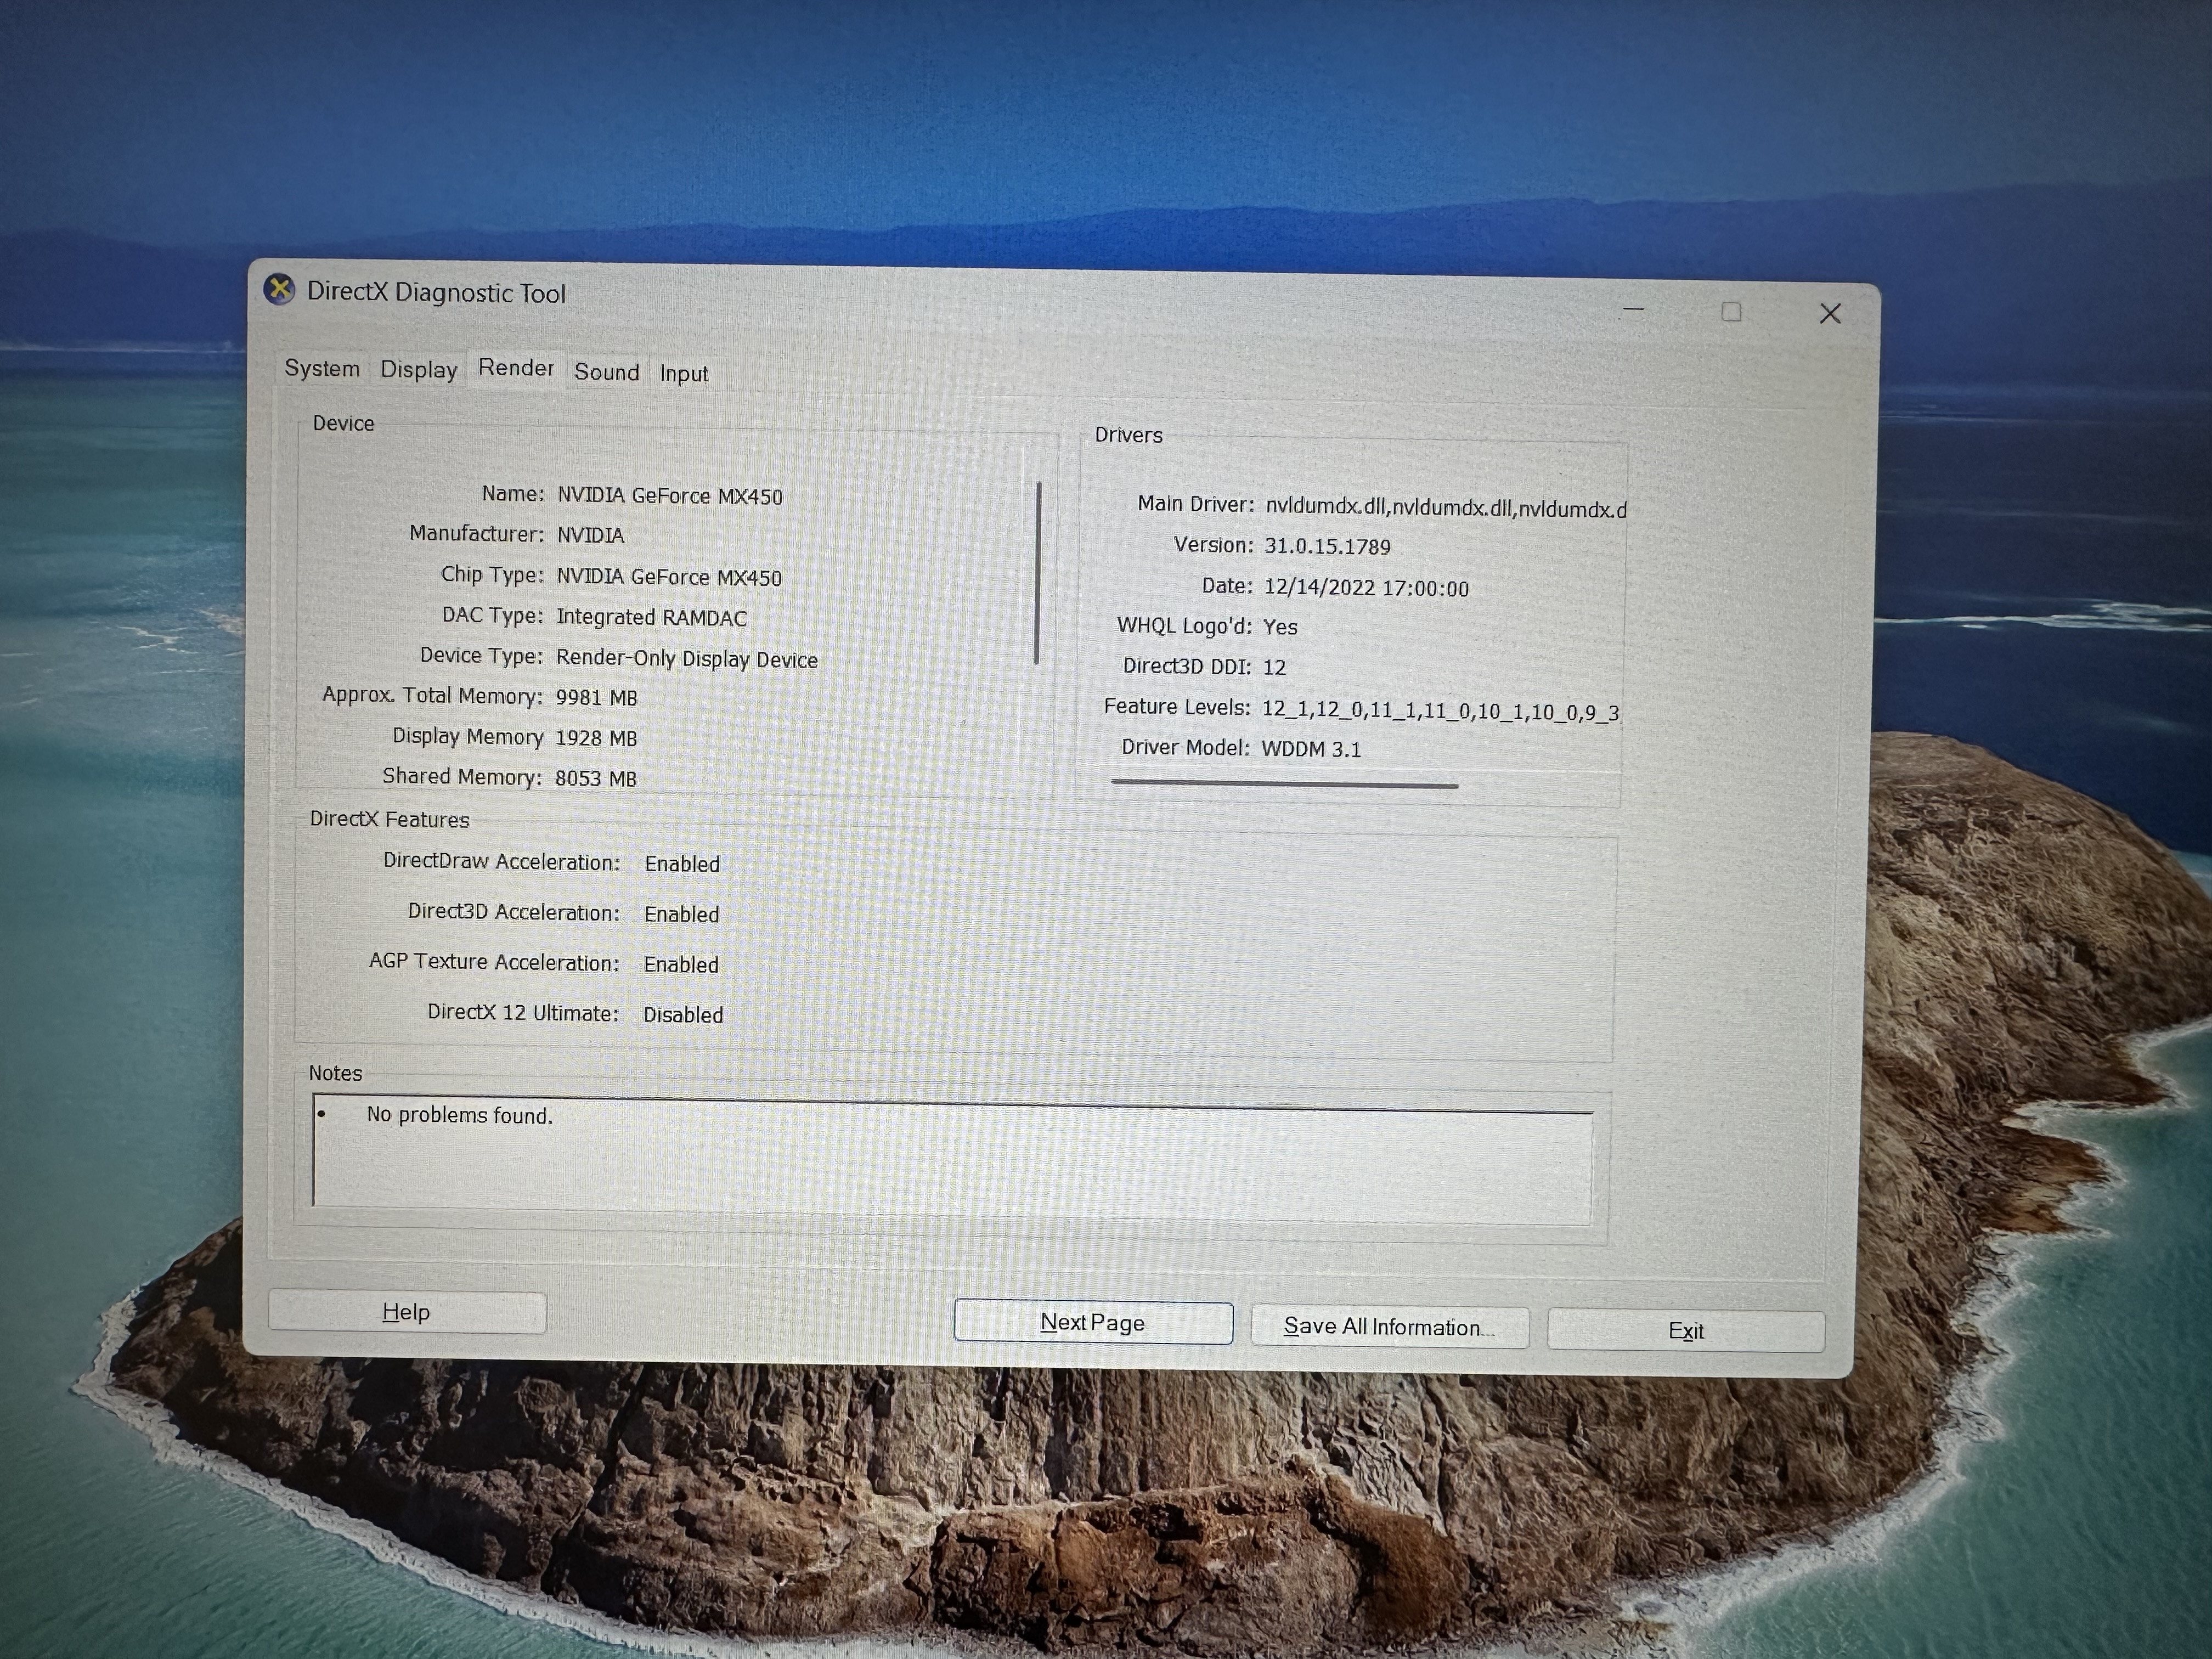
Task: Click the driver version 31.0.15.1789 text
Action: pos(1327,547)
